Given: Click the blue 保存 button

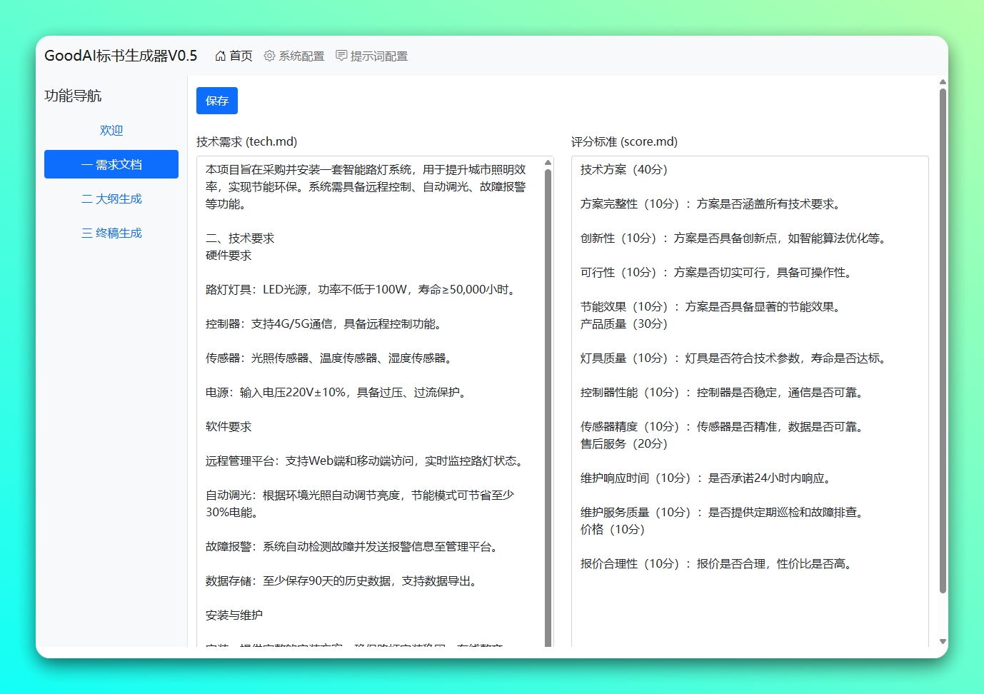Looking at the screenshot, I should pyautogui.click(x=217, y=101).
